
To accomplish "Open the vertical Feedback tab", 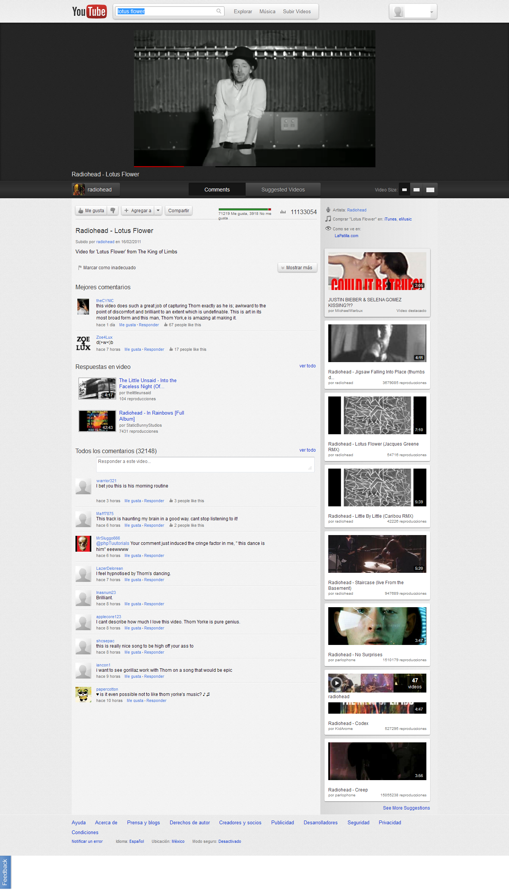I will pyautogui.click(x=5, y=872).
